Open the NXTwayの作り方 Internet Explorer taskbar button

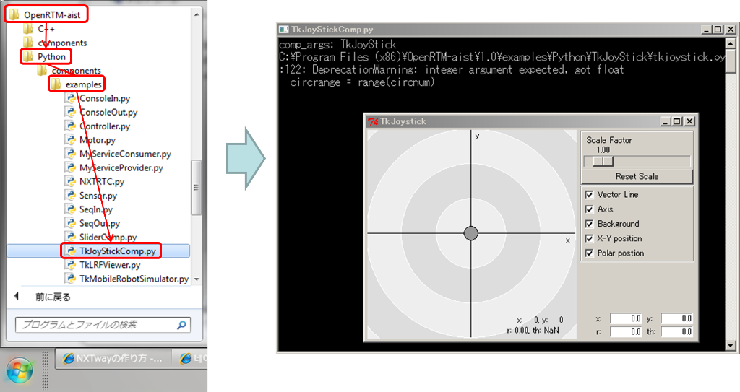click(x=112, y=359)
